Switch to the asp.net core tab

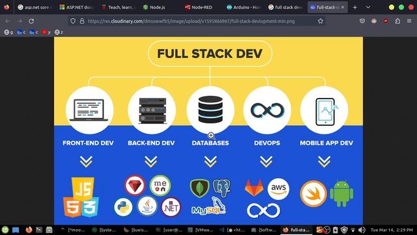click(35, 7)
